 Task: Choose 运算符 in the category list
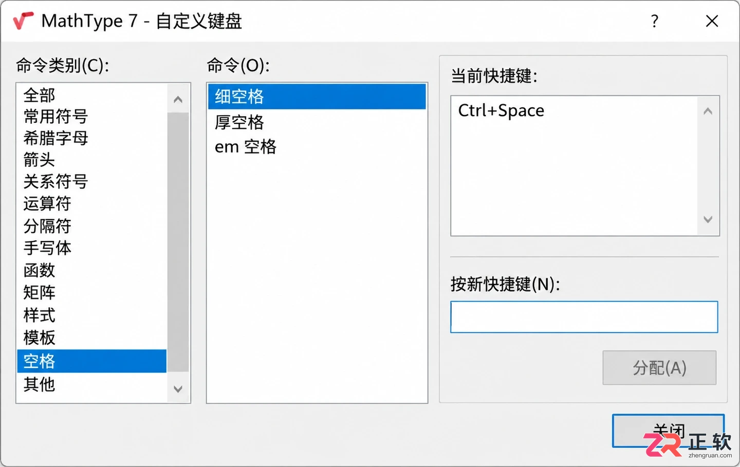coord(91,203)
